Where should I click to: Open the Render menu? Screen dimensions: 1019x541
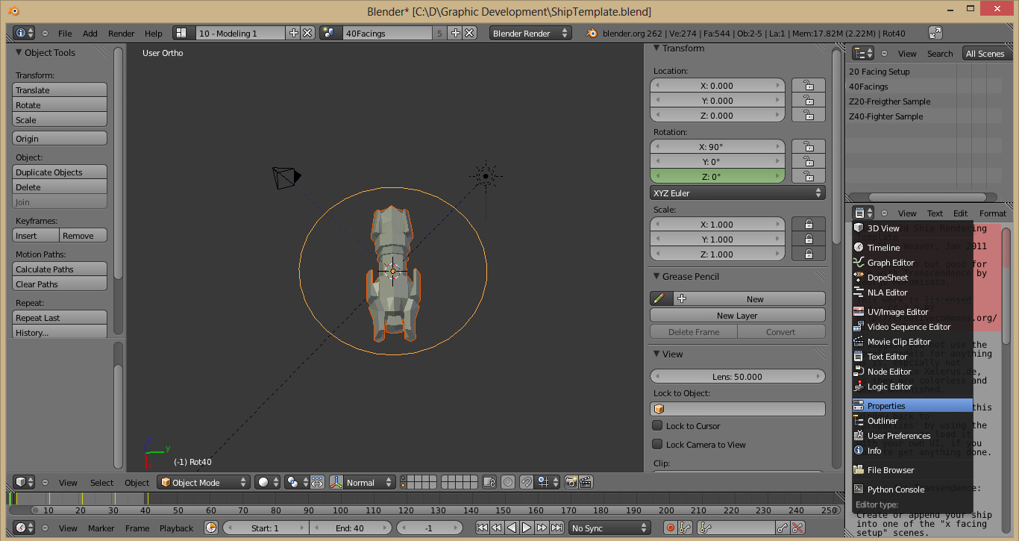(x=122, y=33)
